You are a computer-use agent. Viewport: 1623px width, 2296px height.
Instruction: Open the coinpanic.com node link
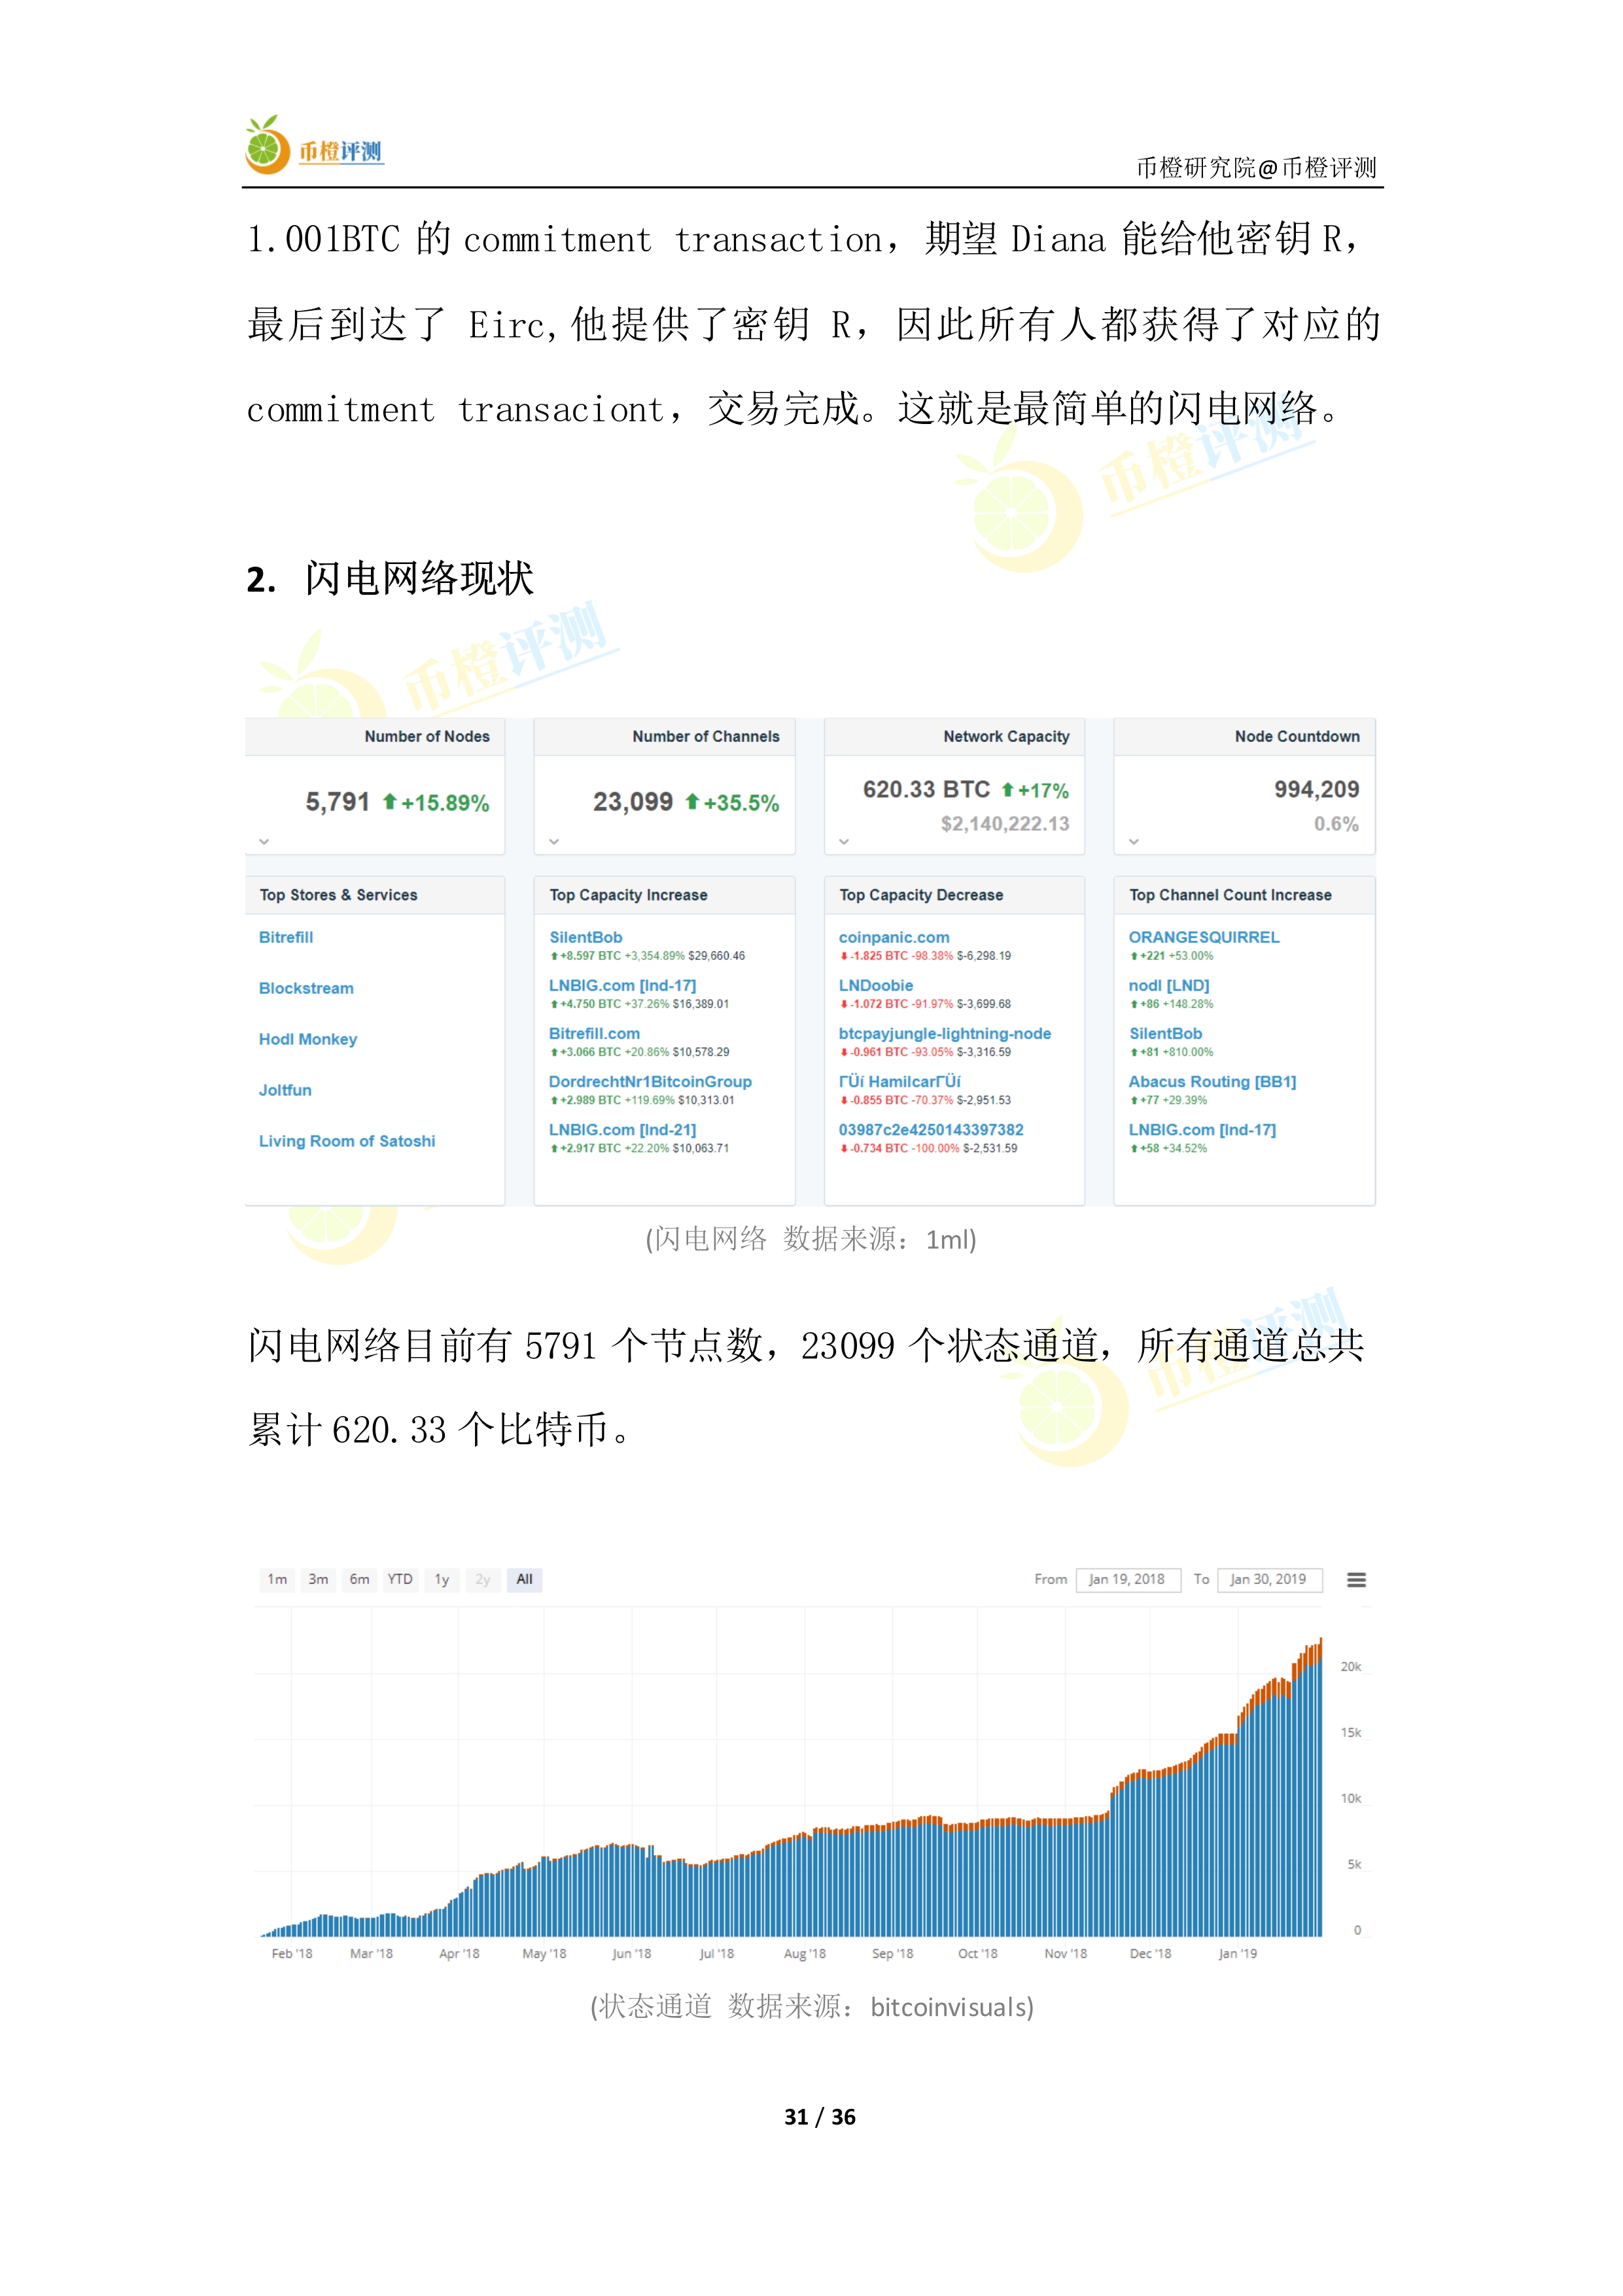(x=894, y=937)
